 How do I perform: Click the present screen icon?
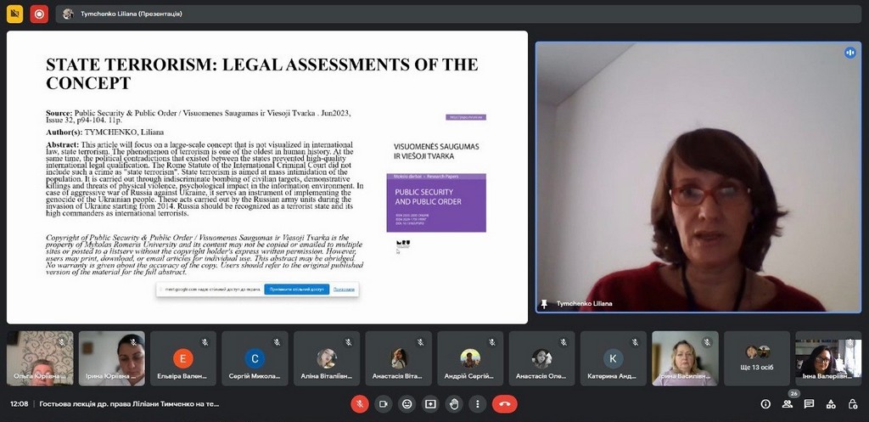point(431,404)
